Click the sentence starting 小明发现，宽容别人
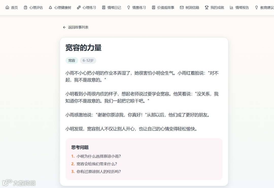Viewport: 274px width, 188px height. coord(131,129)
